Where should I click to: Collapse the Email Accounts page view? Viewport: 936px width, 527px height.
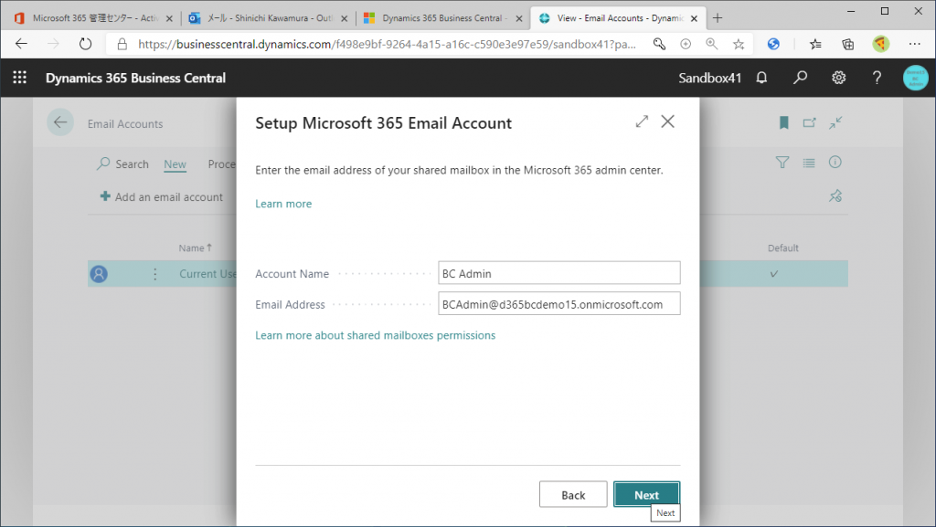[x=835, y=122]
